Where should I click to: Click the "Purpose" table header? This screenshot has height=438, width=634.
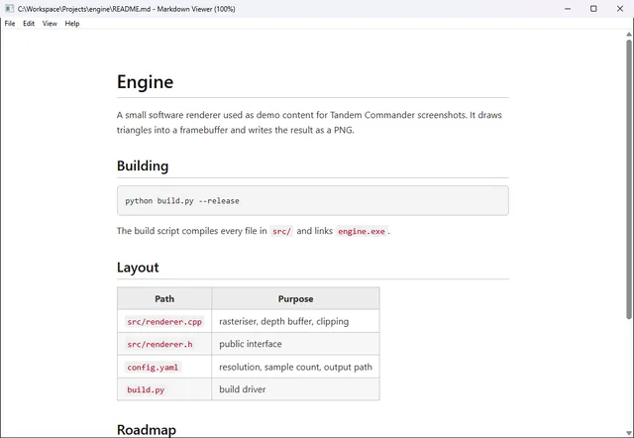pyautogui.click(x=295, y=299)
